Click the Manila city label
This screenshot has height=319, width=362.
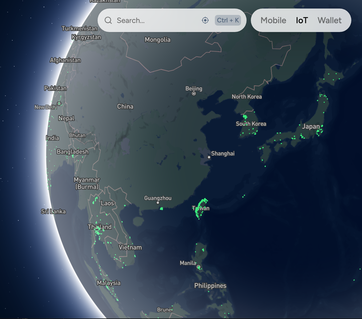click(x=188, y=263)
